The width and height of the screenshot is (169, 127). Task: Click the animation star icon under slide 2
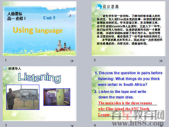point(161,61)
